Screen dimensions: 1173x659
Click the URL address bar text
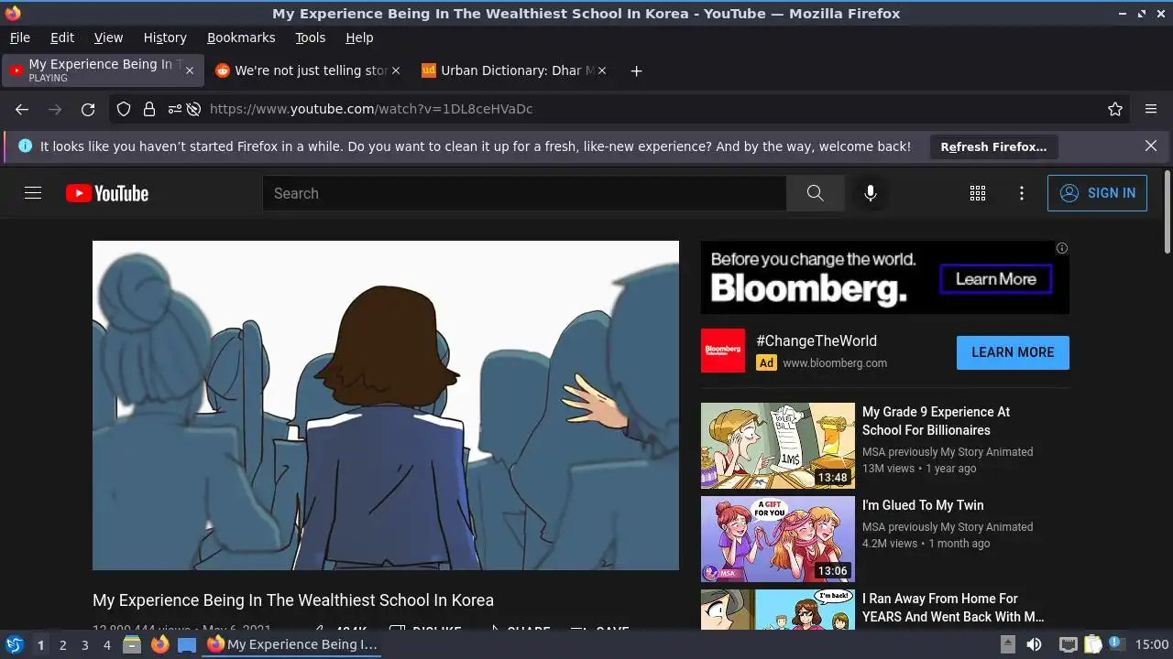pyautogui.click(x=371, y=109)
